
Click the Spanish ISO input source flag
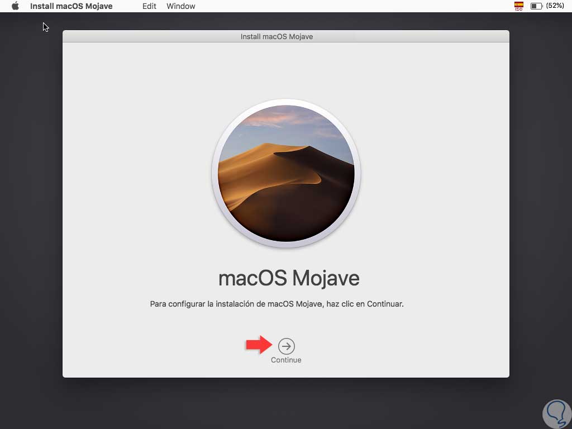coord(519,6)
